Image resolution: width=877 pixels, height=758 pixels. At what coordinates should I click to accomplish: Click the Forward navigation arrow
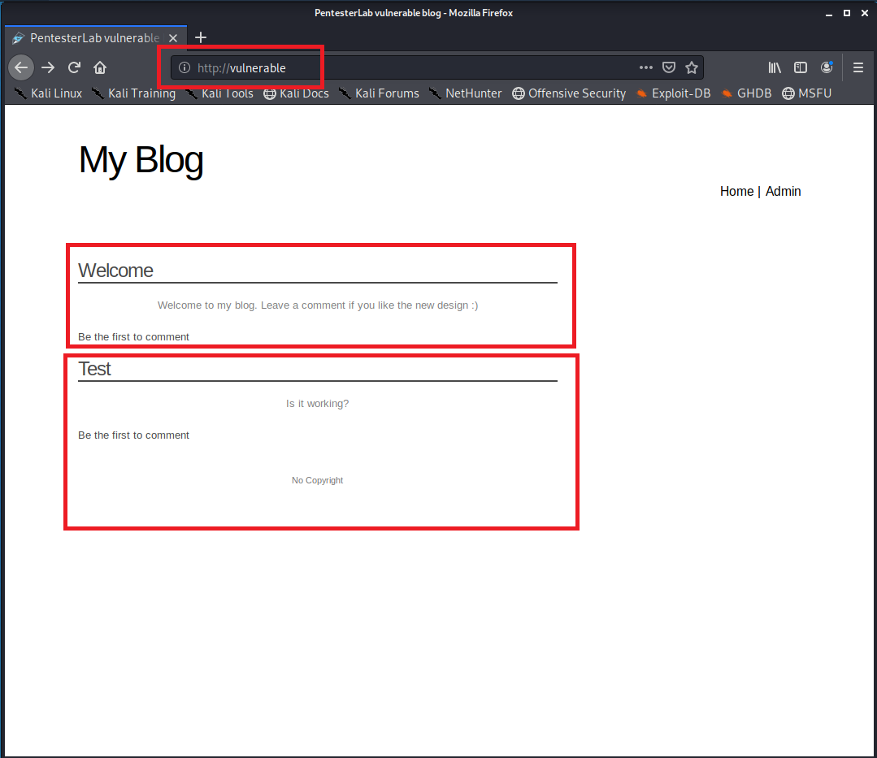click(x=48, y=67)
